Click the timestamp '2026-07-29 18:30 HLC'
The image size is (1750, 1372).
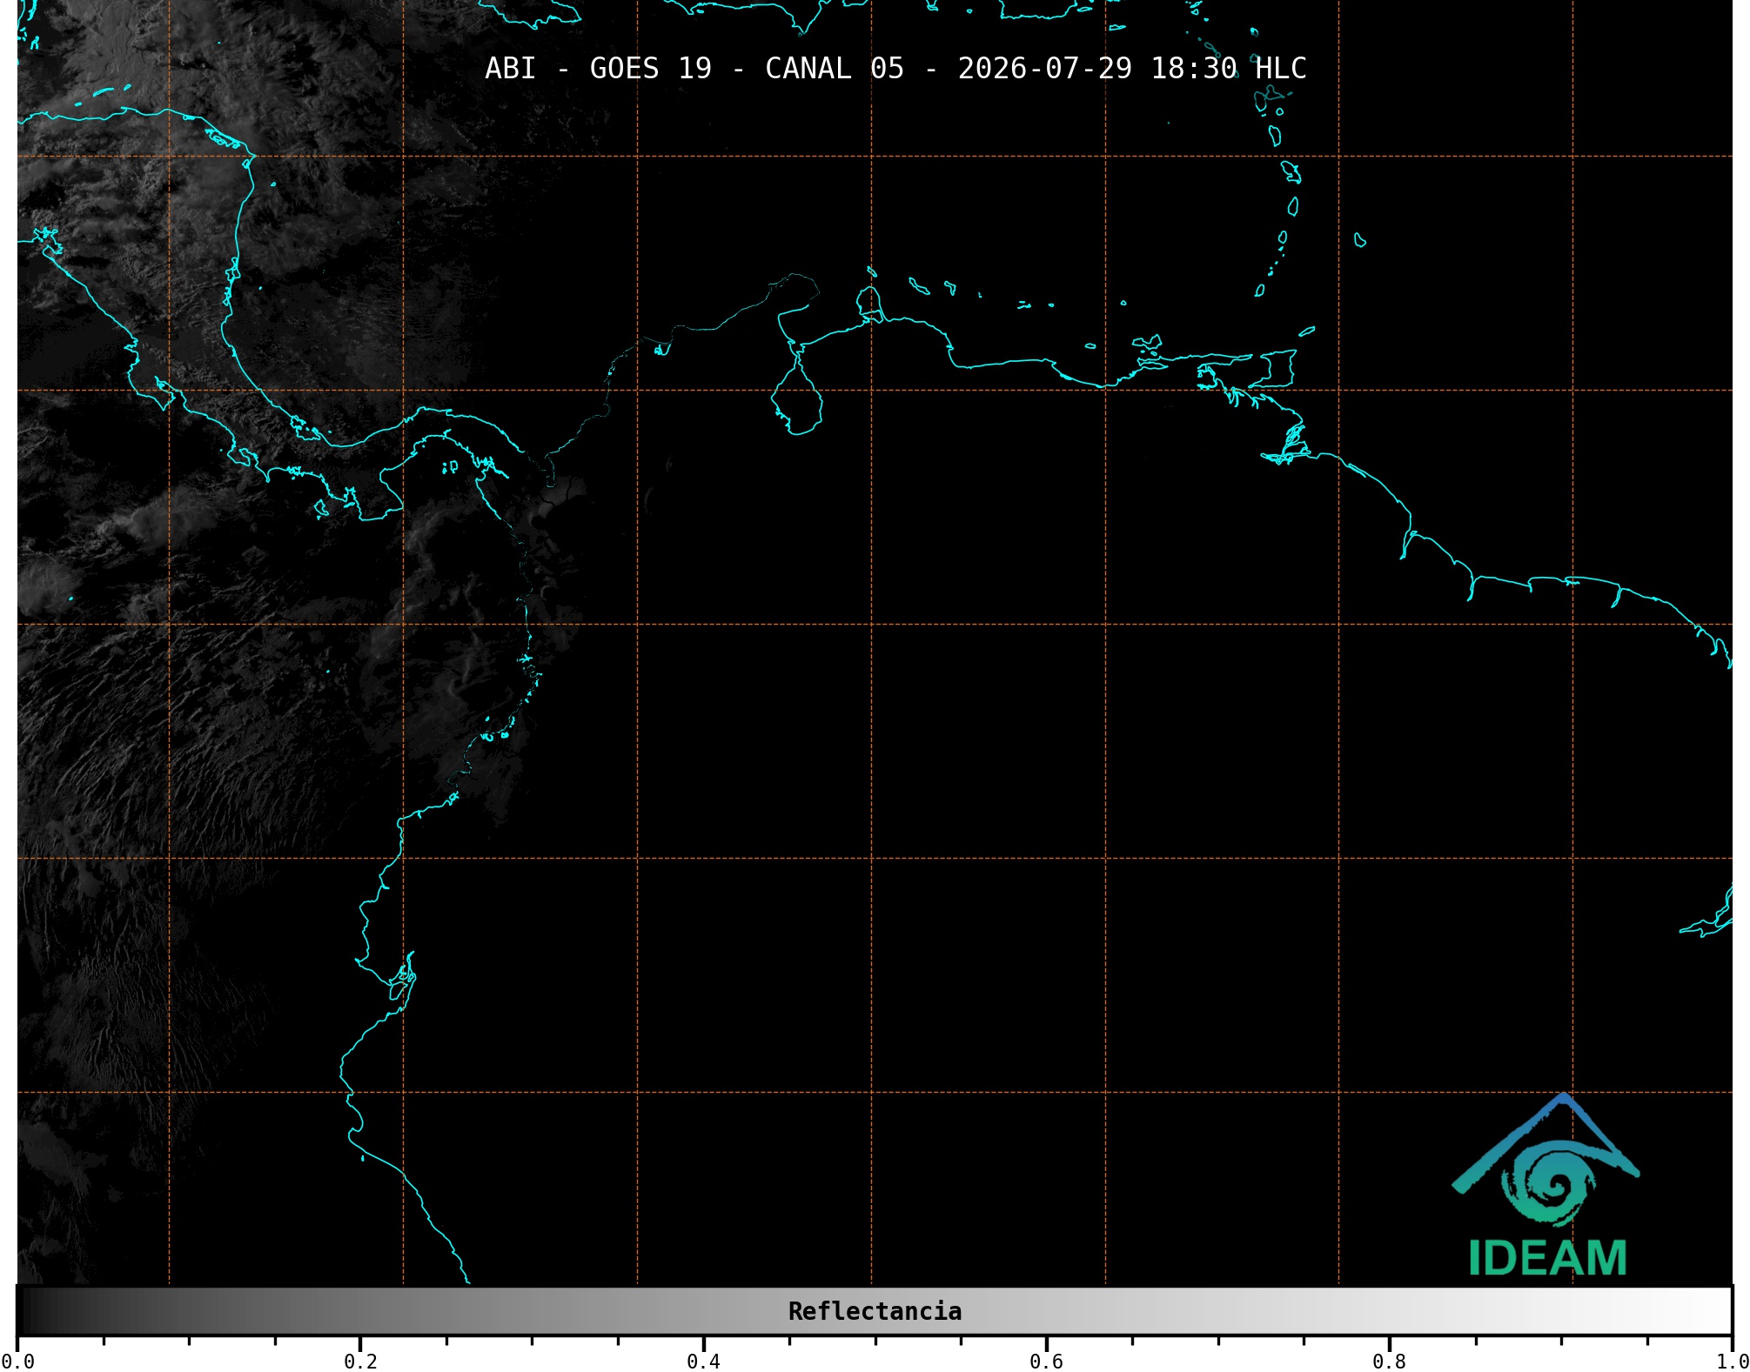pyautogui.click(x=1132, y=68)
